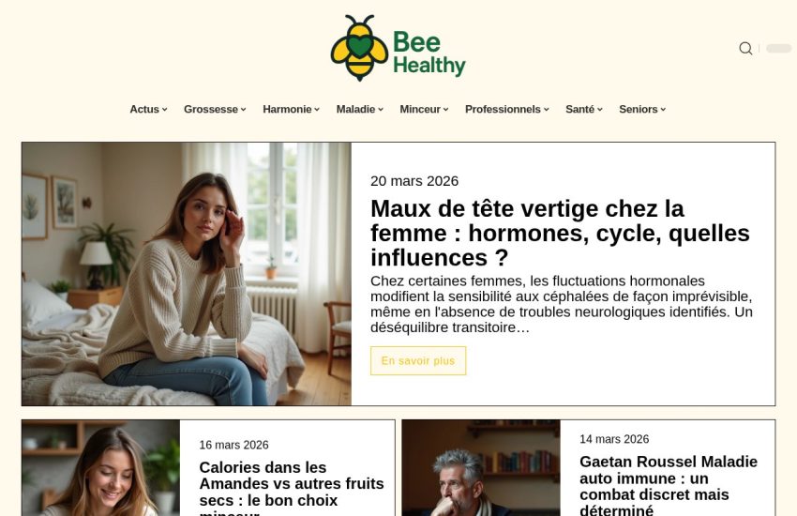The width and height of the screenshot is (797, 516).
Task: Toggle the pill switch beside search
Action: (x=778, y=48)
